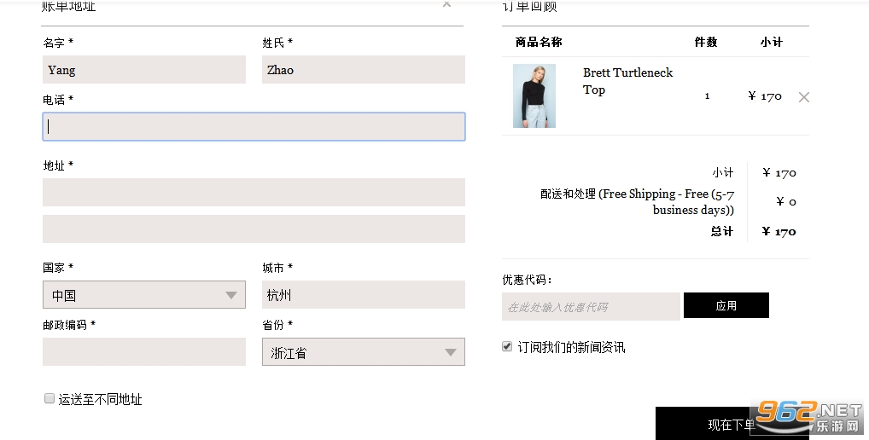Click the city field containing 杭州
This screenshot has height=440, width=869.
tap(364, 295)
